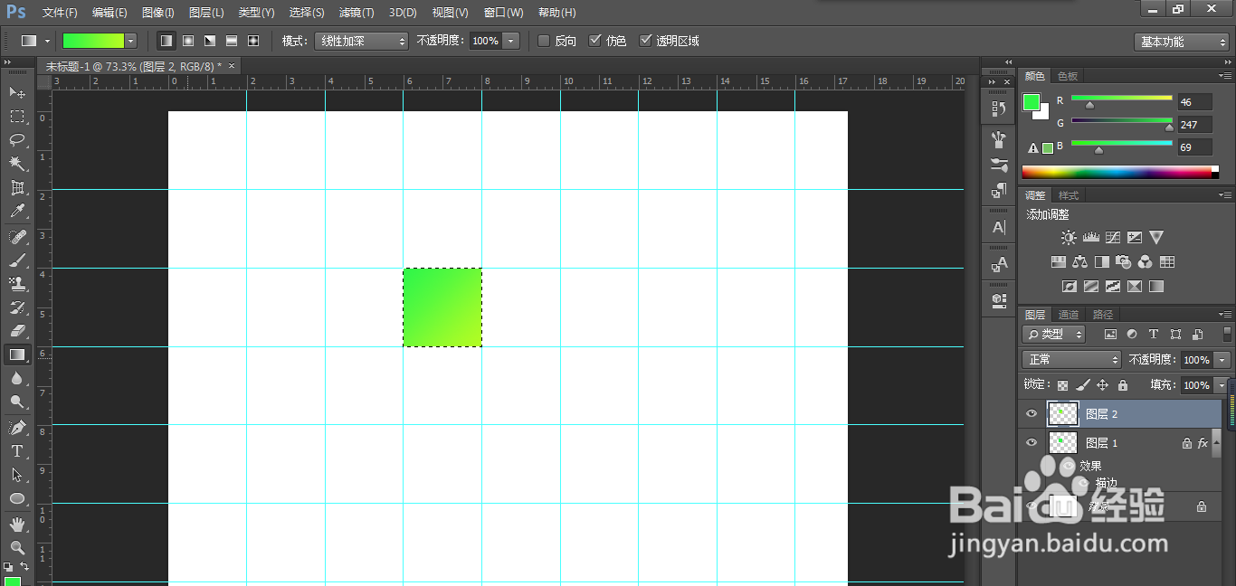Select the Horizontal Type tool
Image resolution: width=1236 pixels, height=586 pixels.
point(17,450)
